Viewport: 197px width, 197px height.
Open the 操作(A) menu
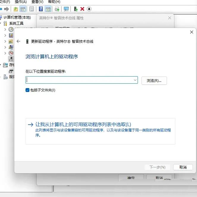(21, 2)
